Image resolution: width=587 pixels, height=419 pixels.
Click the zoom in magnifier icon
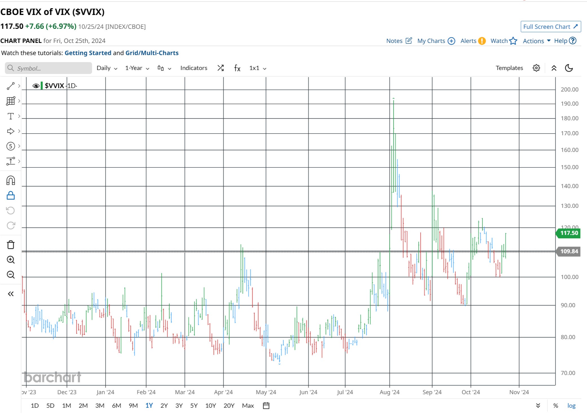11,260
